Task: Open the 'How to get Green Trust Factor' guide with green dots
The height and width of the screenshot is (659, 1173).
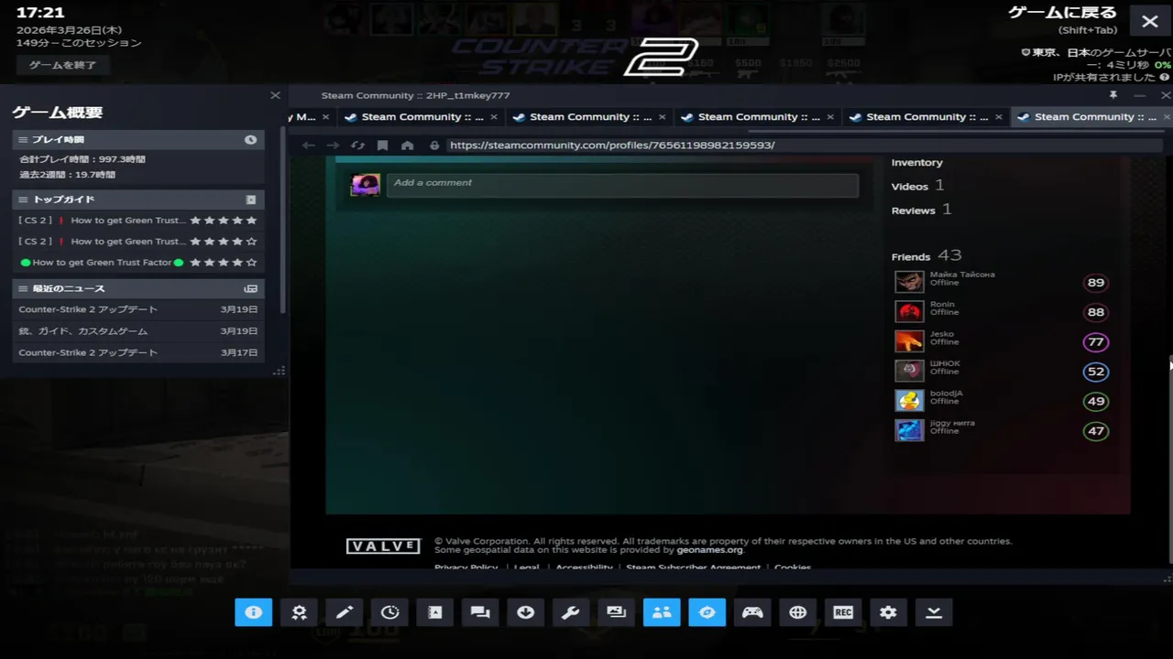Action: coord(137,263)
